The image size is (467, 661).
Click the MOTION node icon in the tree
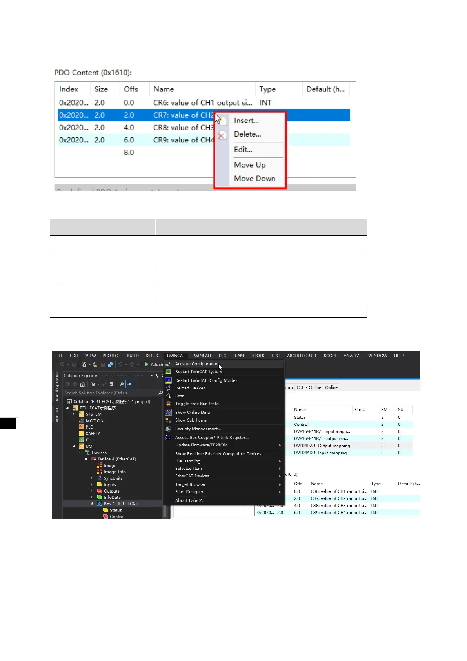(x=82, y=421)
